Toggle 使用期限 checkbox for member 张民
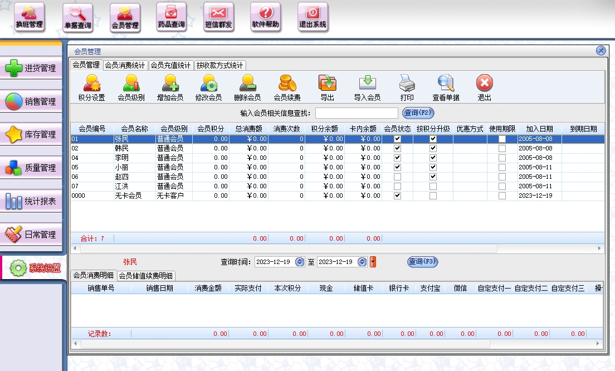The width and height of the screenshot is (615, 371). click(x=502, y=139)
